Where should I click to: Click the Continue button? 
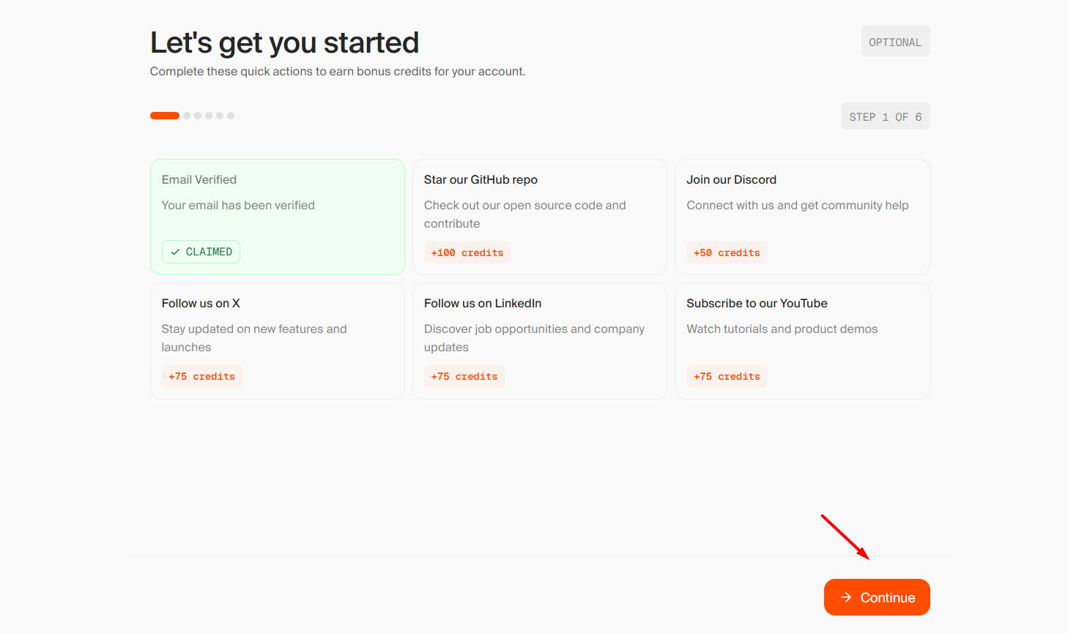(x=877, y=597)
